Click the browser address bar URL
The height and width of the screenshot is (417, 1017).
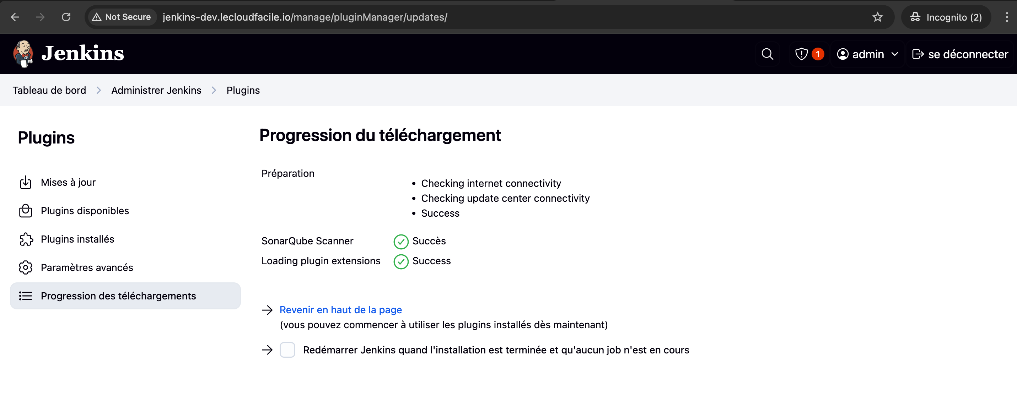(305, 17)
